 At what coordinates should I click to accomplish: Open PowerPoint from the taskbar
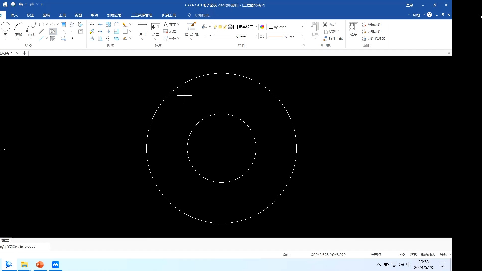[40, 265]
